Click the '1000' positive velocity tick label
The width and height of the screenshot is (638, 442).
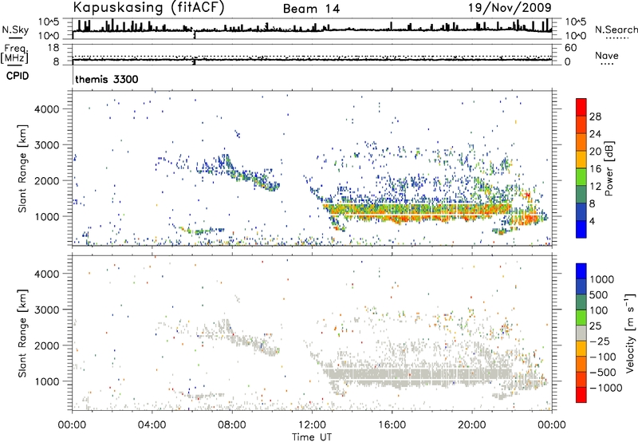click(601, 279)
